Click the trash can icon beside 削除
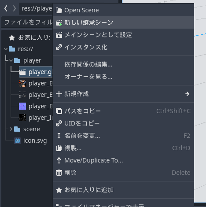 59,173
